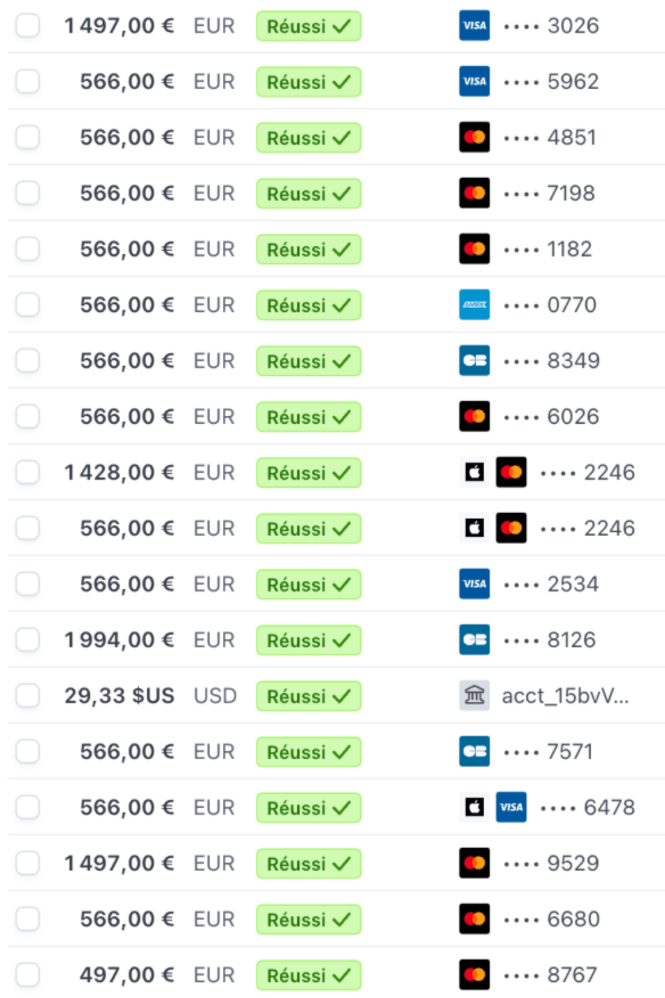
Task: Click the Visa icon for card 6478
Action: 511,808
